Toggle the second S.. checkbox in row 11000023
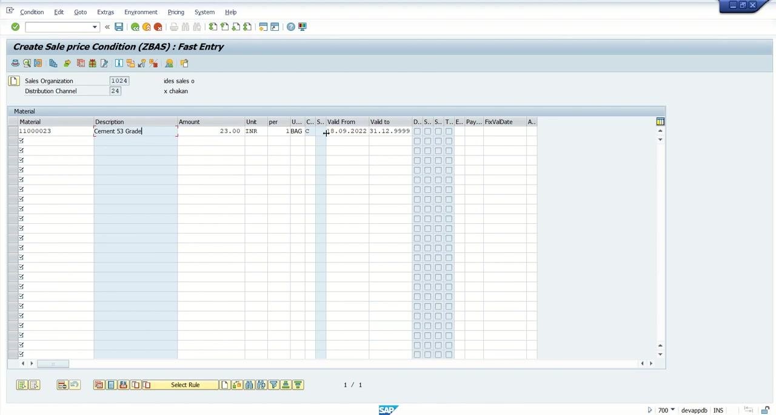Screen dimensions: 776x415 [438, 131]
